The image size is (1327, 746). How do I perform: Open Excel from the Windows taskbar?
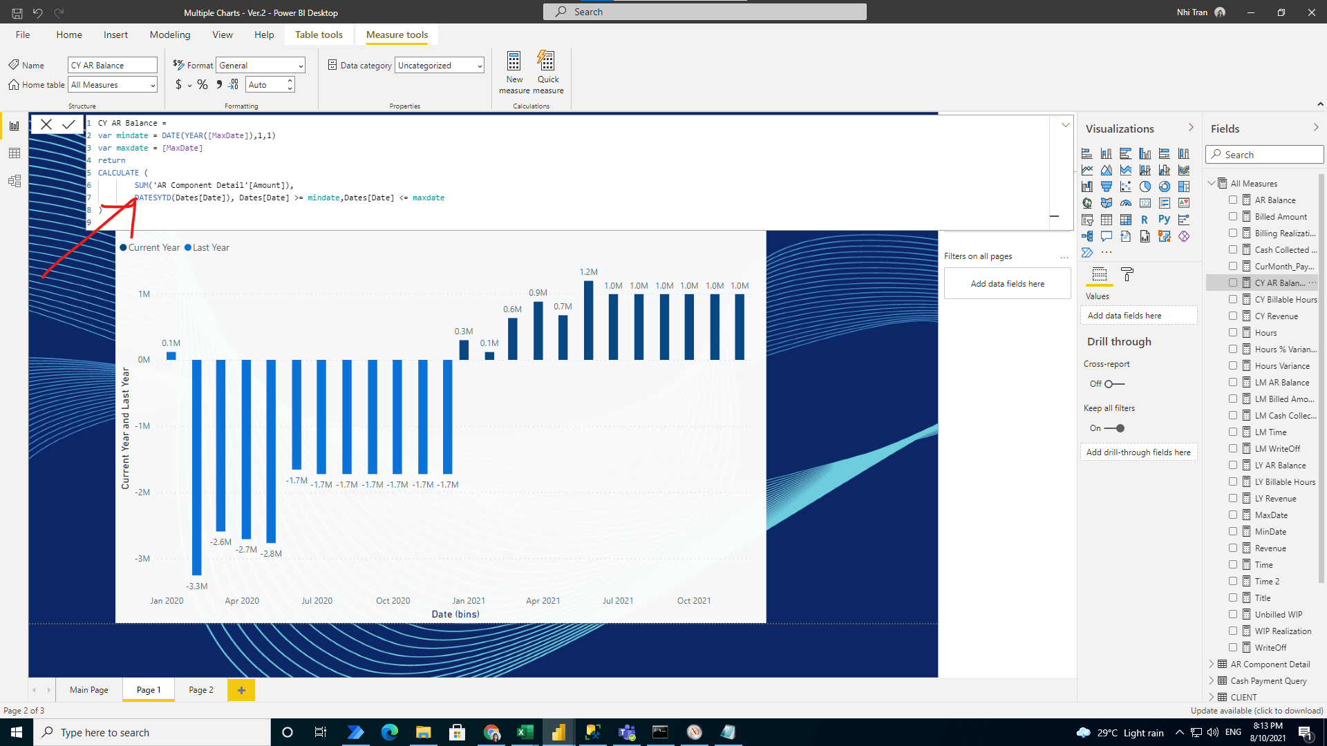pyautogui.click(x=525, y=732)
